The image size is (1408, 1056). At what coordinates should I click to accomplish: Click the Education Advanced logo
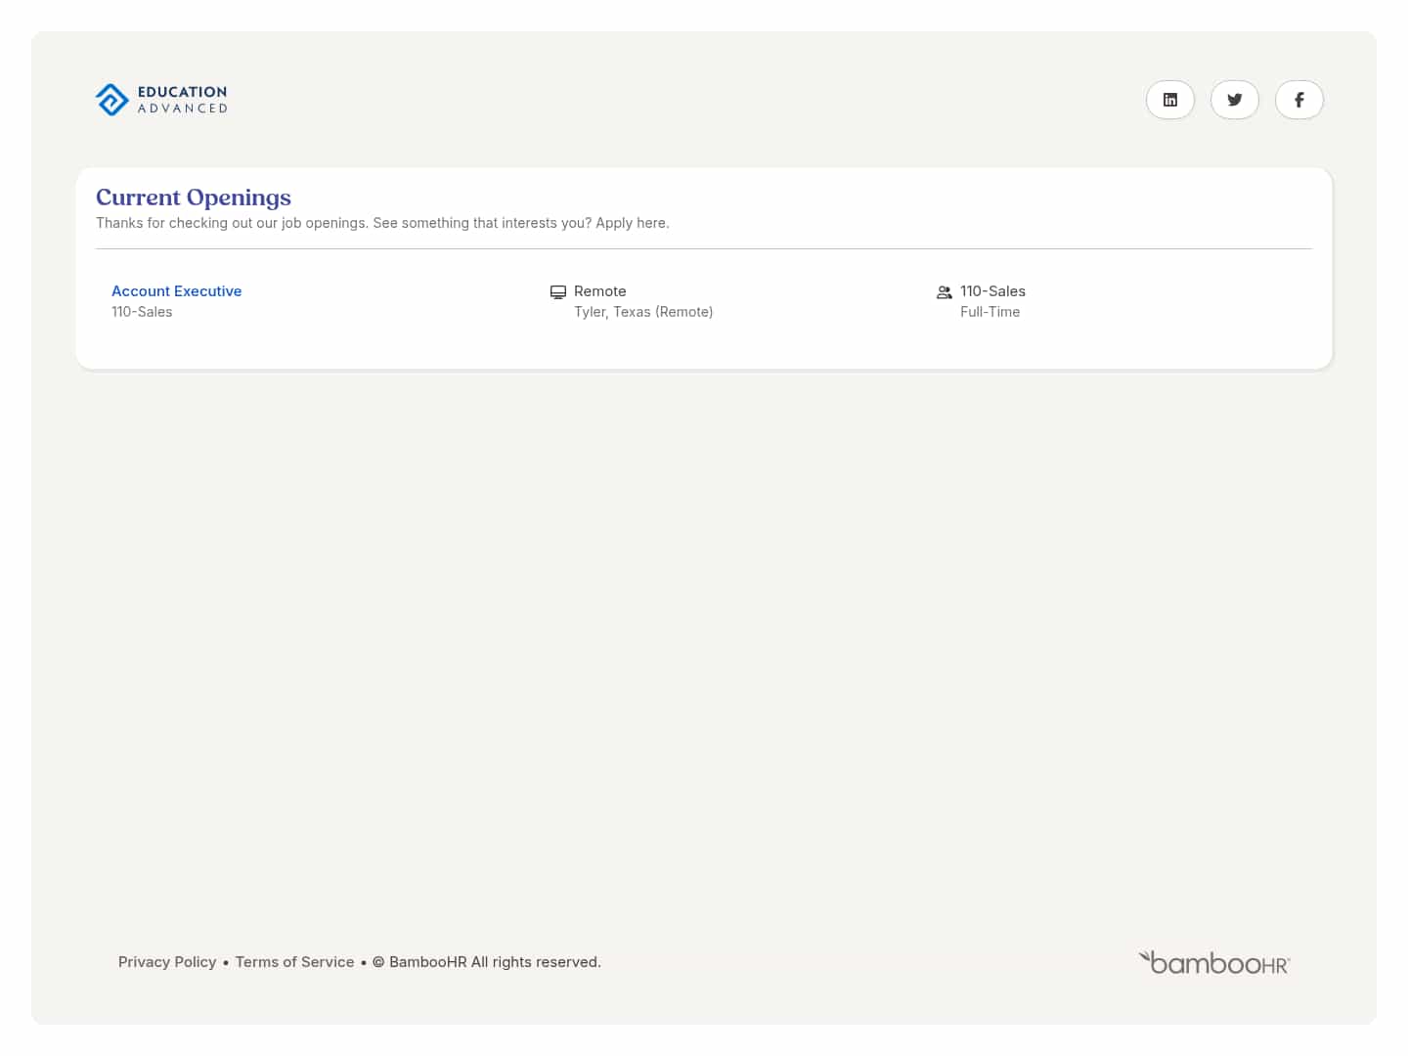161,100
